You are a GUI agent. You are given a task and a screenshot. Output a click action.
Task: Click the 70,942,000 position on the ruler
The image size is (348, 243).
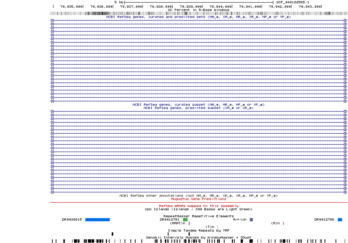tap(281, 6)
